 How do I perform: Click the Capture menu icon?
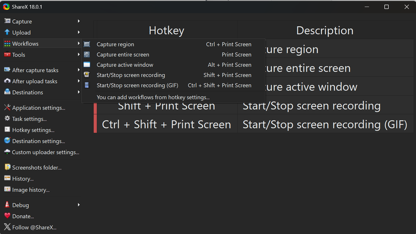7,21
